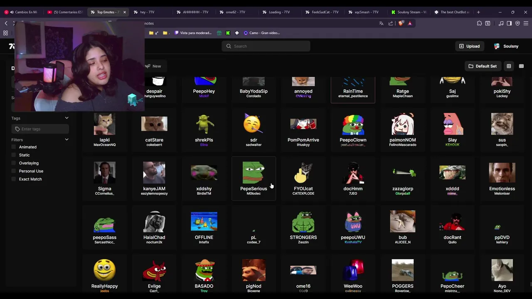Switch to the FeelsSadCat - 7TV tab
532x299 pixels.
pos(323,12)
